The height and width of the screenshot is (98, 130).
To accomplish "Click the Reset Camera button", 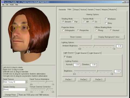I will (x=76, y=37).
